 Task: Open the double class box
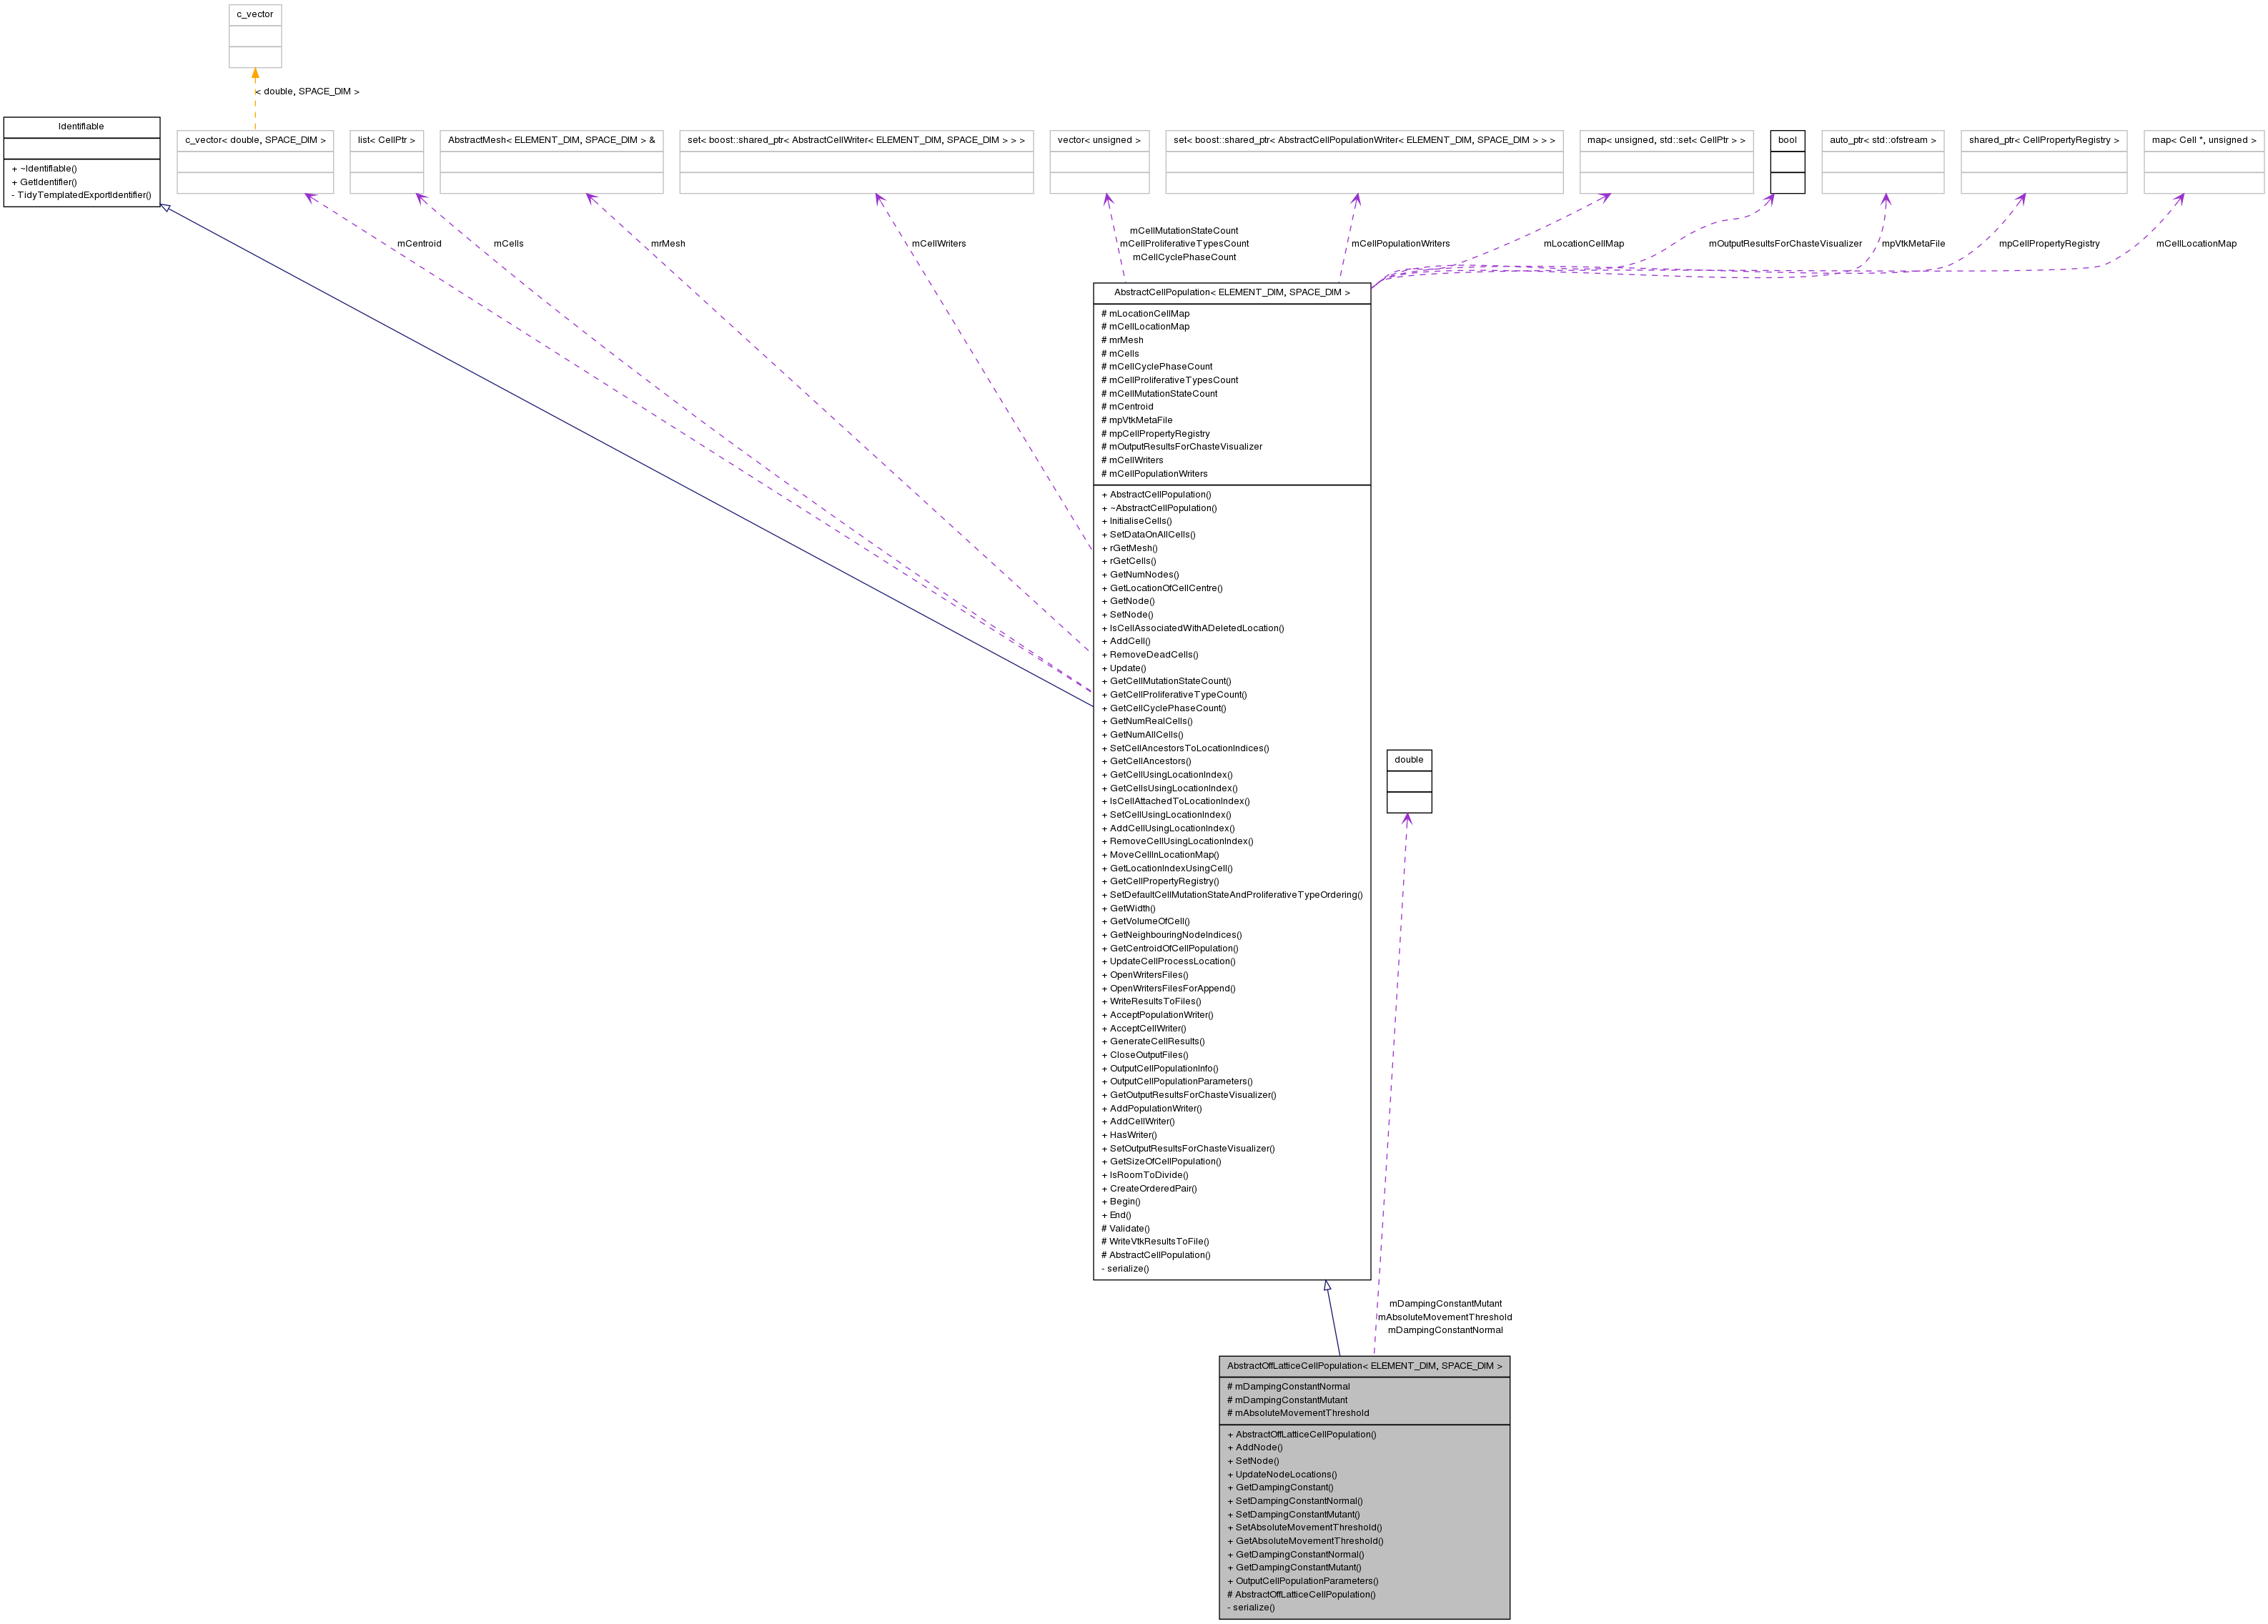[x=1409, y=760]
